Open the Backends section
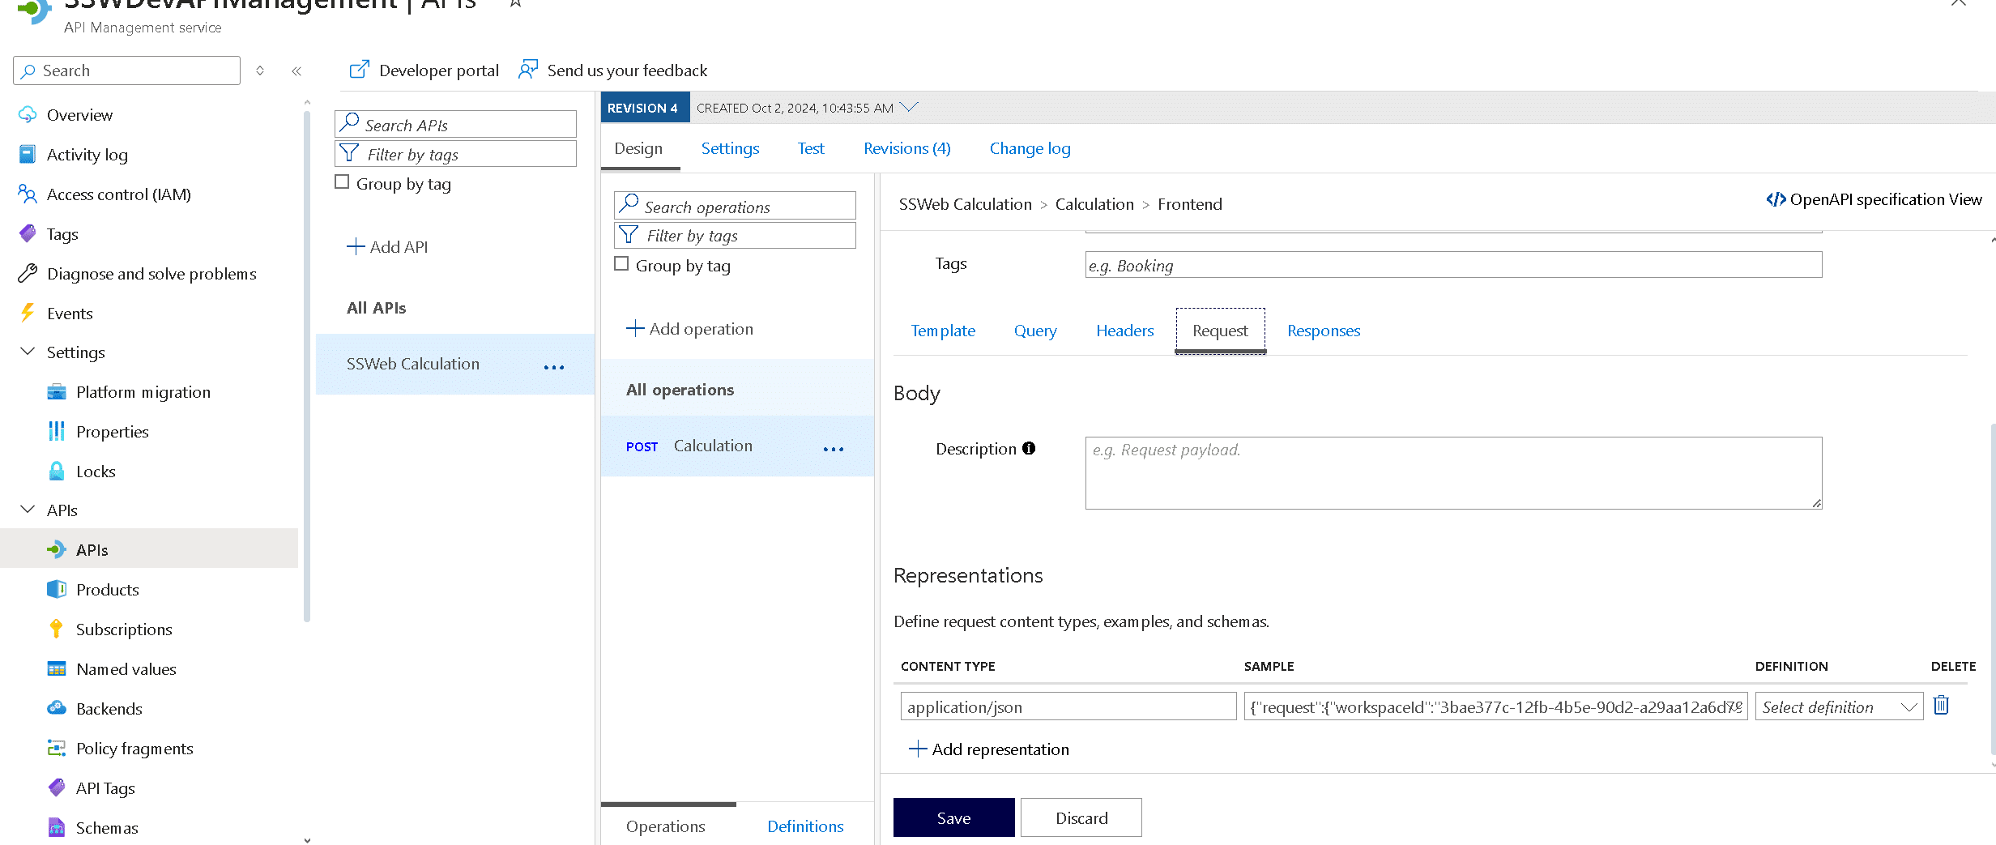This screenshot has height=845, width=1996. [109, 708]
